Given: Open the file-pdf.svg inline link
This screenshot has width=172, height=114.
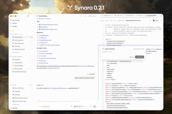Looking at the screenshot, I should (x=83, y=66).
